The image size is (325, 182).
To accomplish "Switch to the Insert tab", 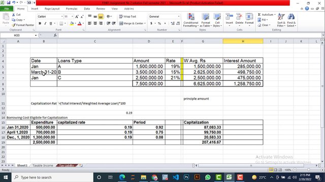I will click(x=35, y=9).
